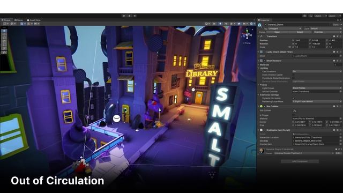Open the Layout dropdown in the top bar
Image resolution: width=343 pixels, height=193 pixels.
coord(334,16)
